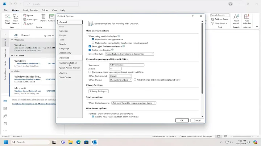Click the Undo icon in title bar
Image resolution: width=261 pixels, height=146 pixels.
click(x=15, y=4)
